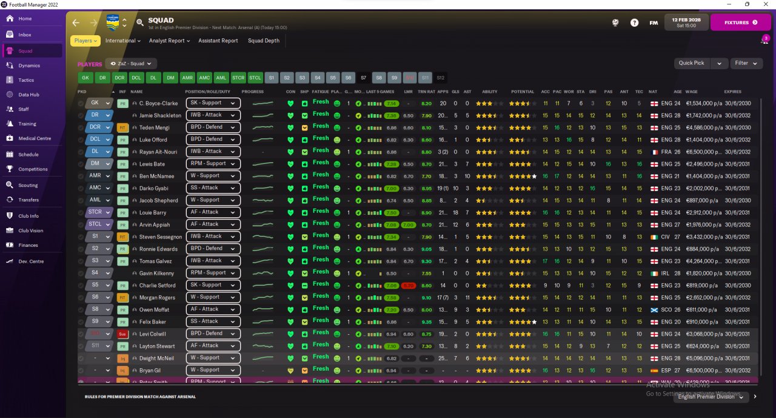
Task: Toggle selection circle for Louie Barry row
Action: tap(81, 212)
